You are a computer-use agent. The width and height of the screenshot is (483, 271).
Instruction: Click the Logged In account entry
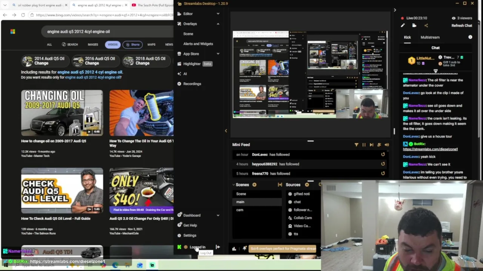click(x=197, y=247)
